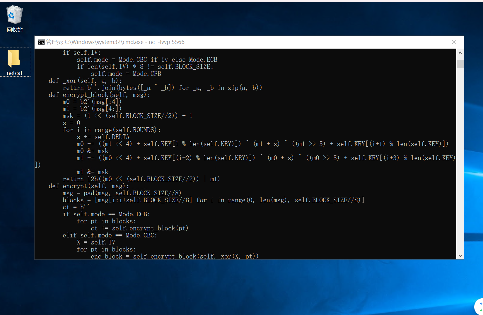Click the line 's = 0'
Image resolution: width=483 pixels, height=315 pixels.
point(71,123)
